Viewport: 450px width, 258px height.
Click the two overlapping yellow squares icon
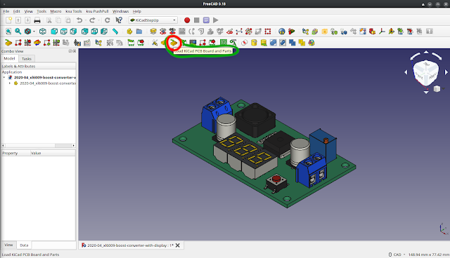[302, 43]
